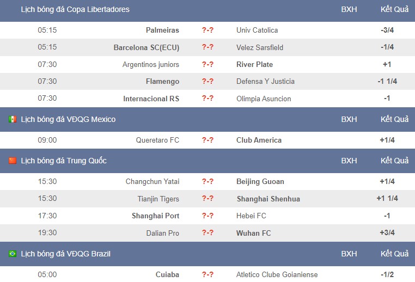Open the Lịch bóng đá Copa Libertadores header
This screenshot has height=282, width=415.
(75, 9)
